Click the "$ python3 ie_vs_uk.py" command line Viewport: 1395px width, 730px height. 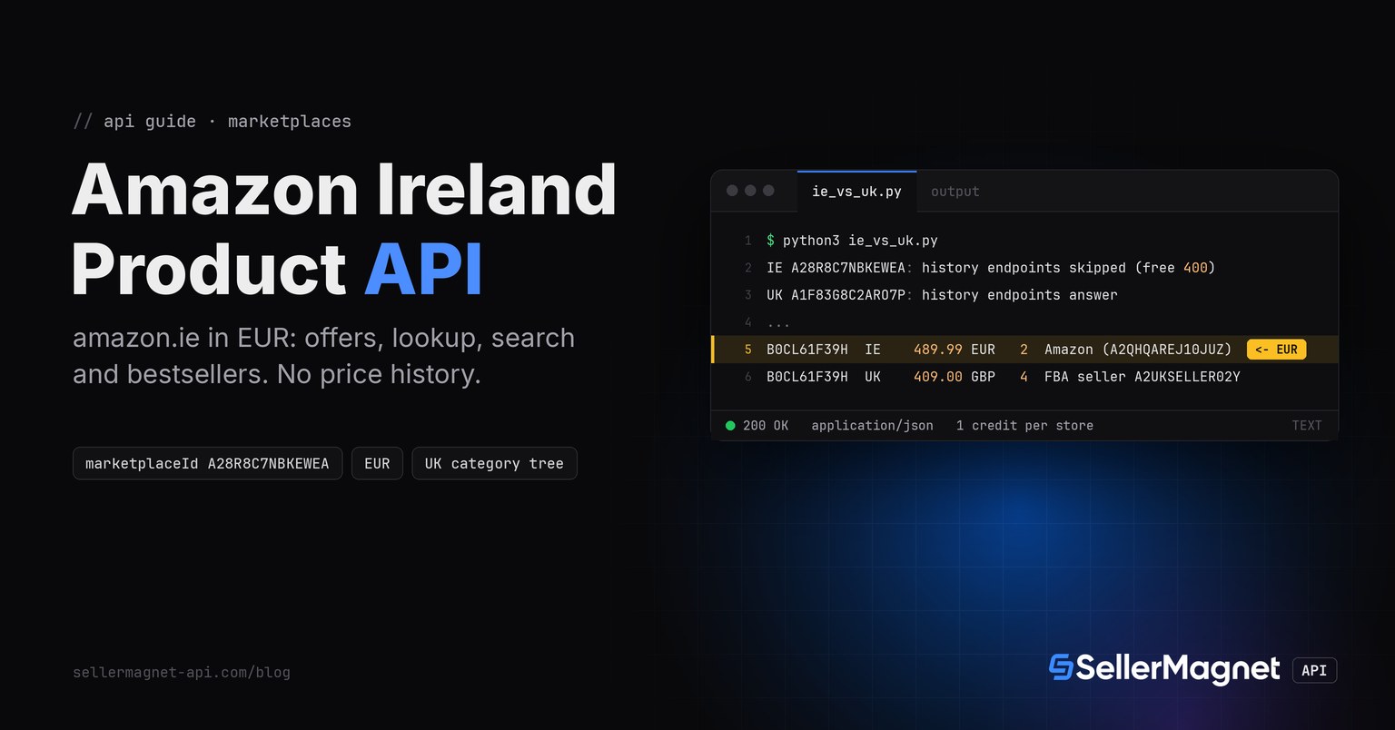[852, 241]
